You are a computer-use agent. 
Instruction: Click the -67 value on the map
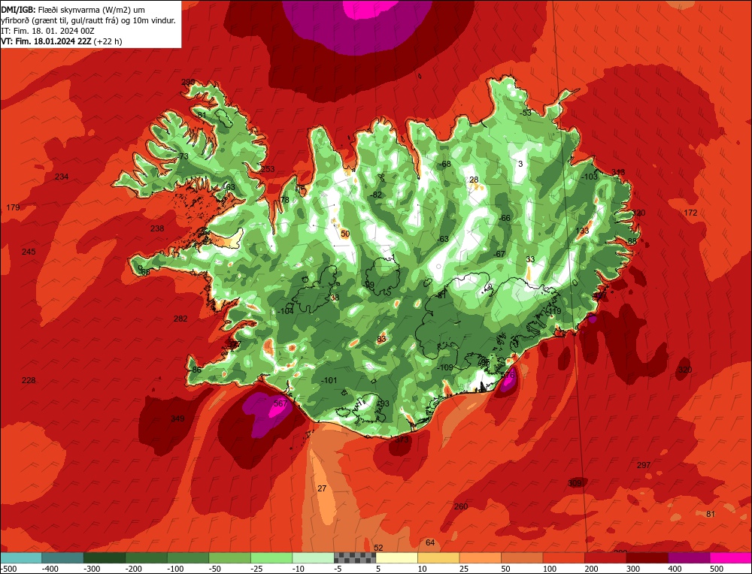(x=500, y=254)
